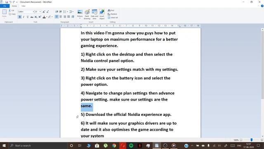Toggle Underline formatting
Viewport: 264px width, 149px height.
coord(28,17)
